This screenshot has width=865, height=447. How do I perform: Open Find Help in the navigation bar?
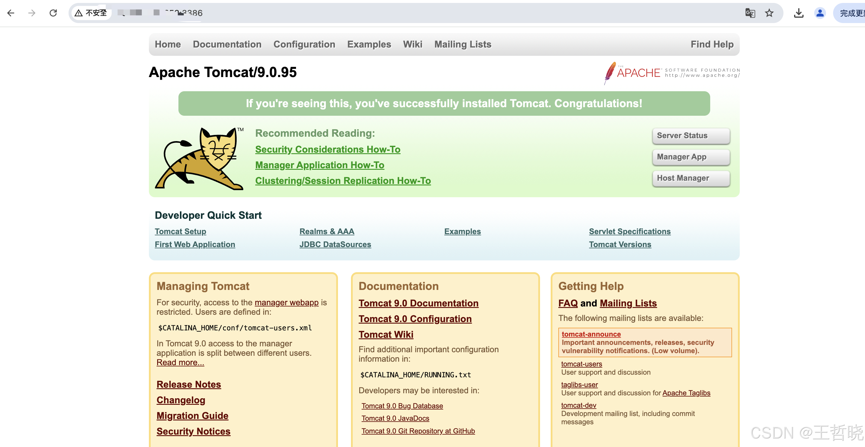coord(712,44)
